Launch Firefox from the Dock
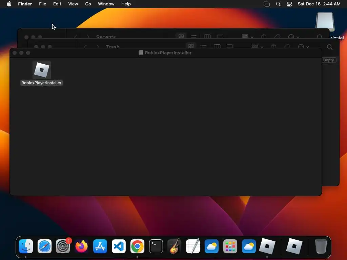347x260 pixels. [x=81, y=246]
